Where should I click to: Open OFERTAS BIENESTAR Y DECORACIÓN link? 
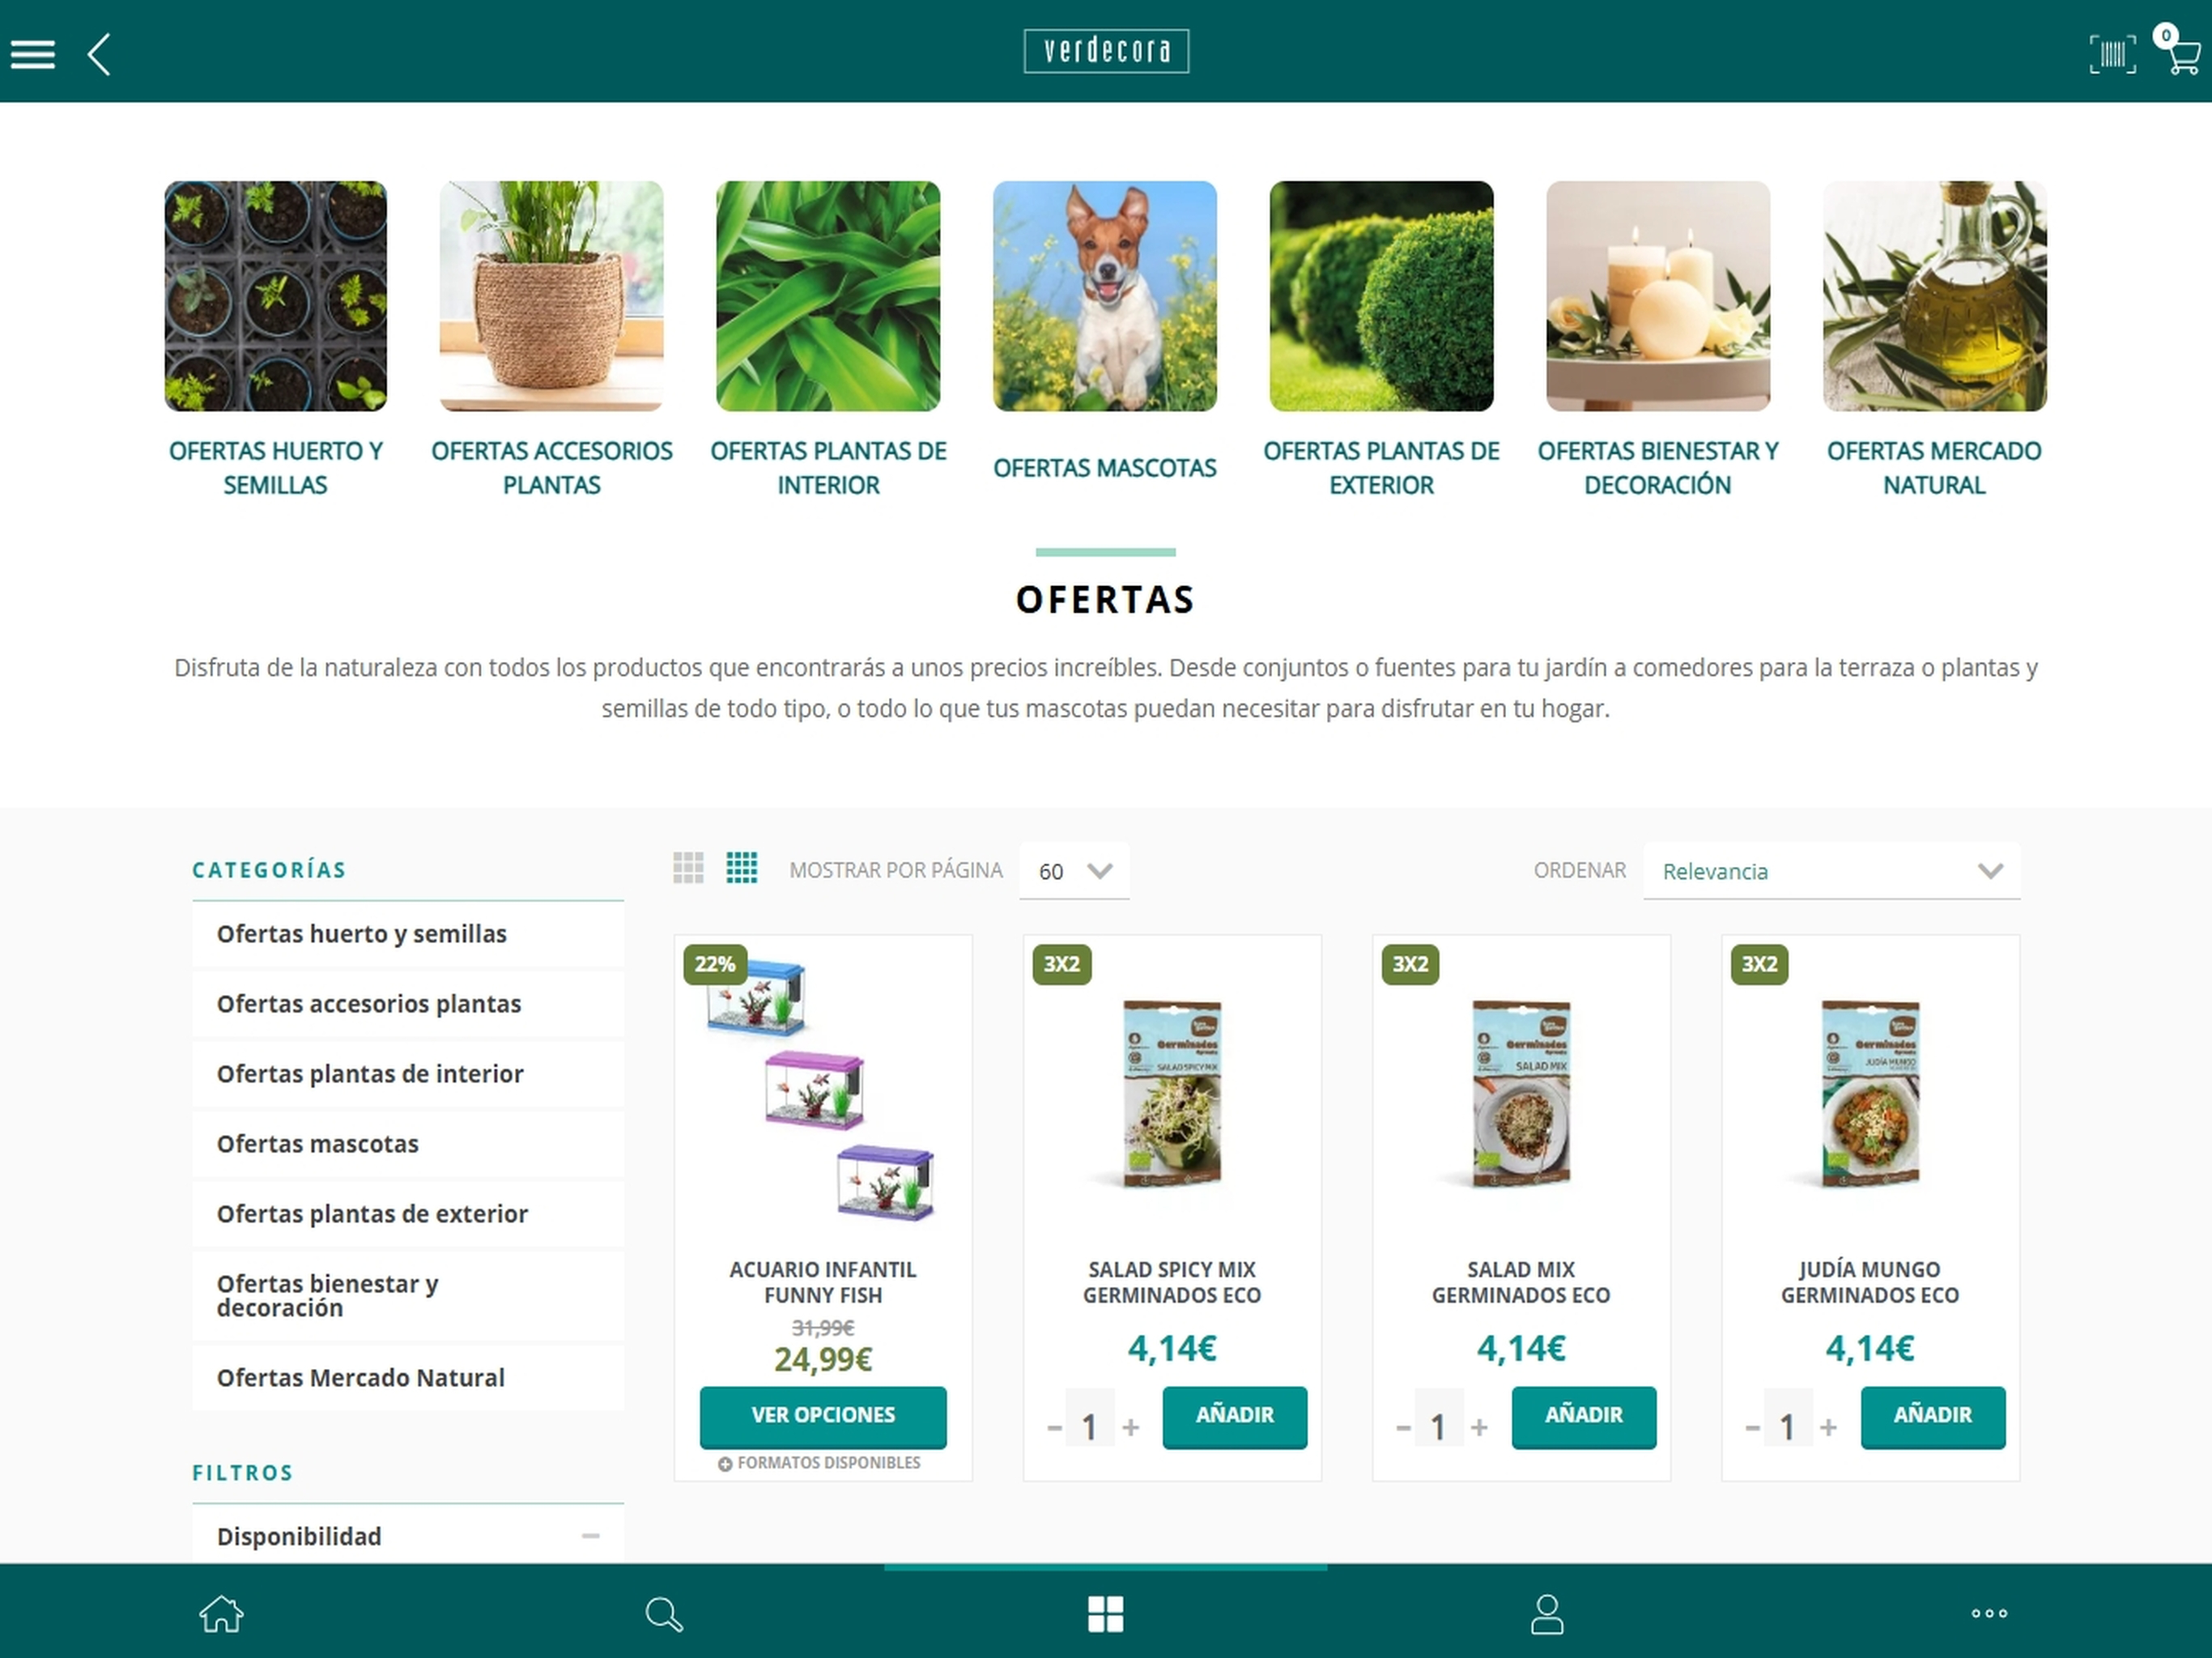(x=1658, y=468)
